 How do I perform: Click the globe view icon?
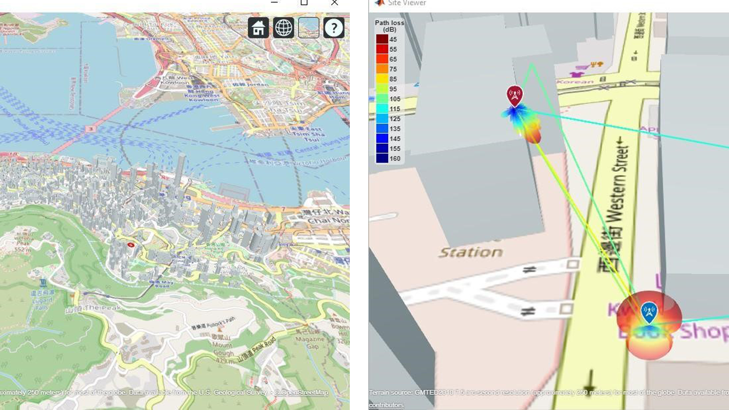point(283,28)
